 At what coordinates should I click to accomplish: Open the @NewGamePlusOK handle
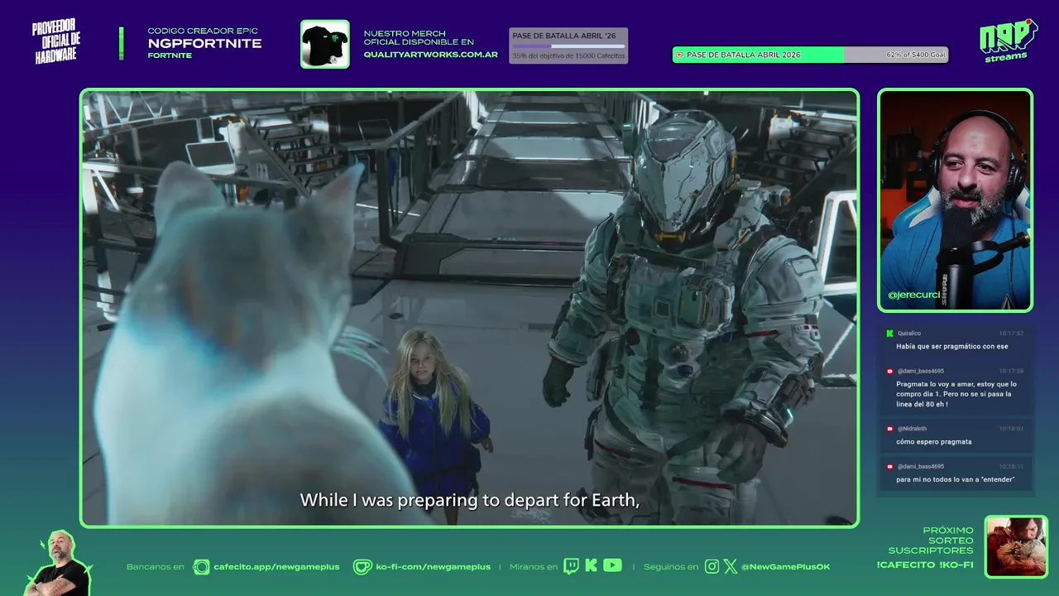click(785, 567)
